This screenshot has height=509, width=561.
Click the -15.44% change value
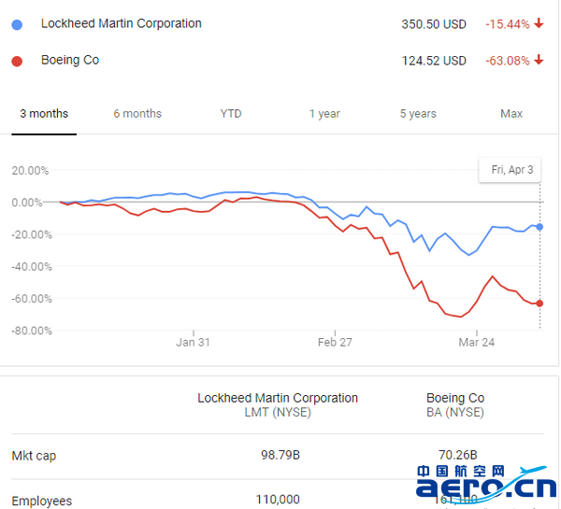[508, 24]
